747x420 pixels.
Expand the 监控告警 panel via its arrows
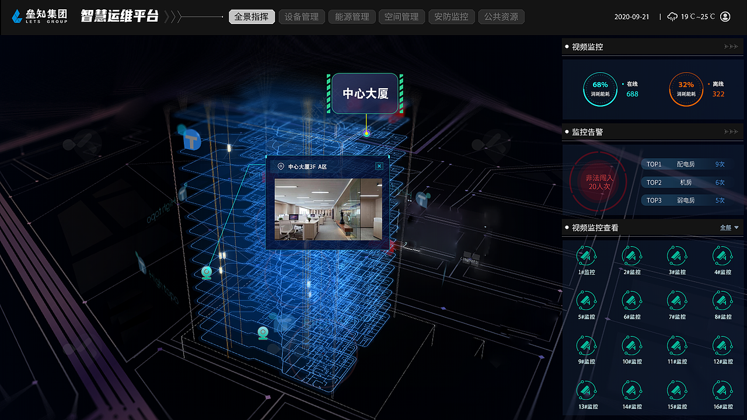click(731, 132)
